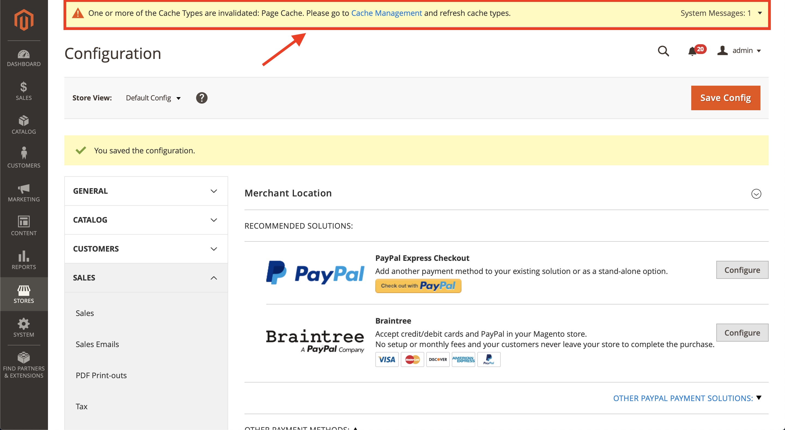Click the Store View help question icon
Screen dimensions: 785x430
pyautogui.click(x=201, y=98)
